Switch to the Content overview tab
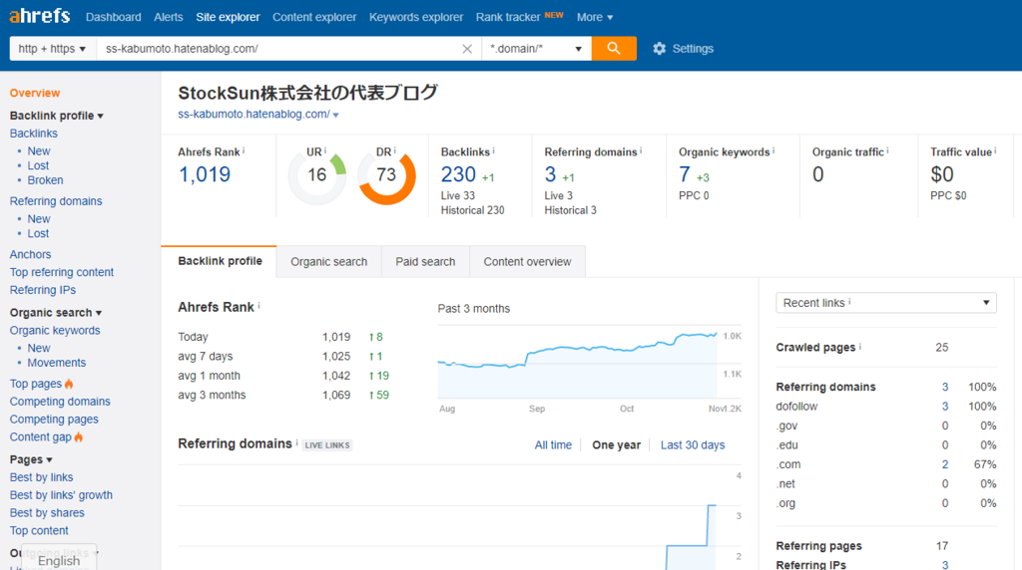This screenshot has width=1022, height=570. tap(527, 261)
